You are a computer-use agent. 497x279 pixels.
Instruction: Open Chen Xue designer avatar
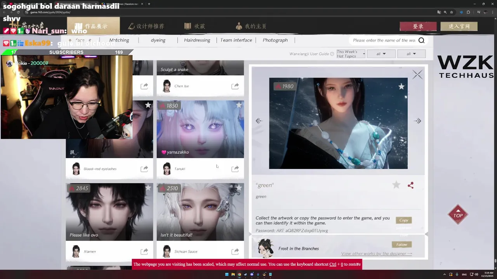pyautogui.click(x=167, y=86)
